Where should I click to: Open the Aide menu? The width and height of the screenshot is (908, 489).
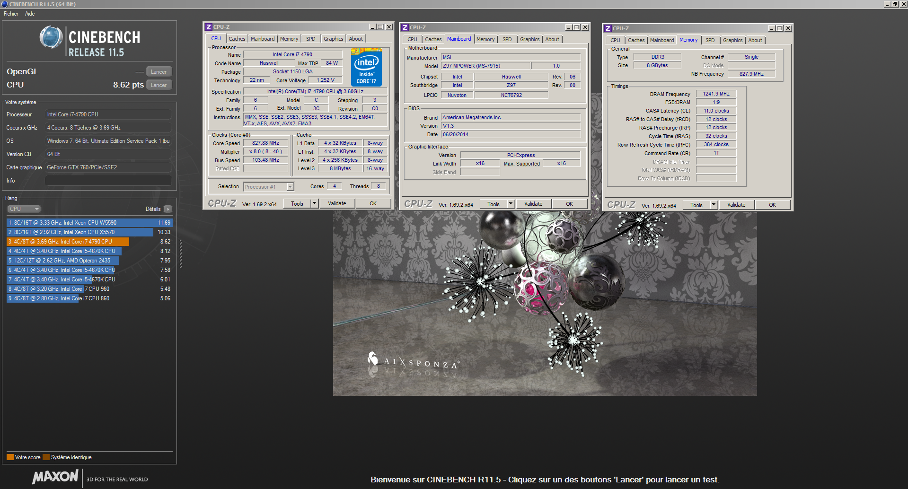click(30, 14)
